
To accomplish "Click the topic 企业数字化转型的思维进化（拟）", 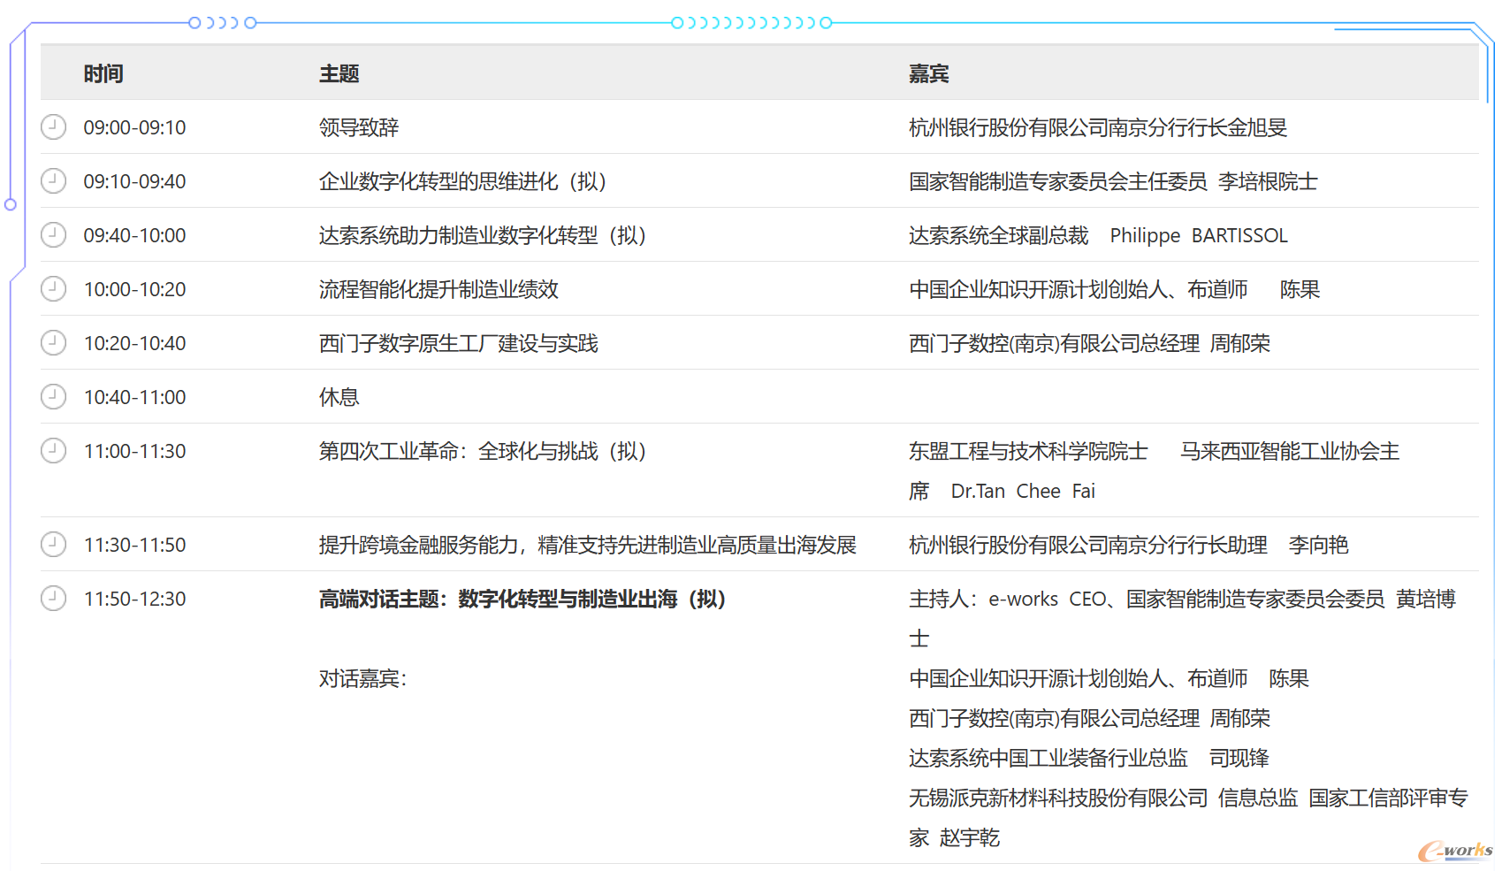I will point(462,181).
